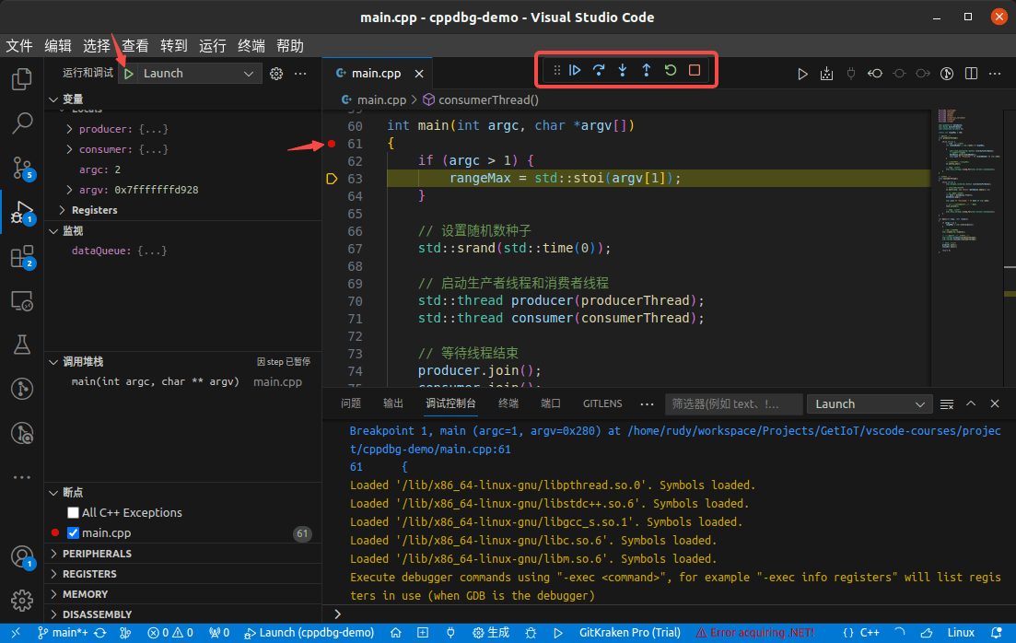Uncheck the main.cpp breakpoint checkbox
The height and width of the screenshot is (643, 1016).
(72, 532)
